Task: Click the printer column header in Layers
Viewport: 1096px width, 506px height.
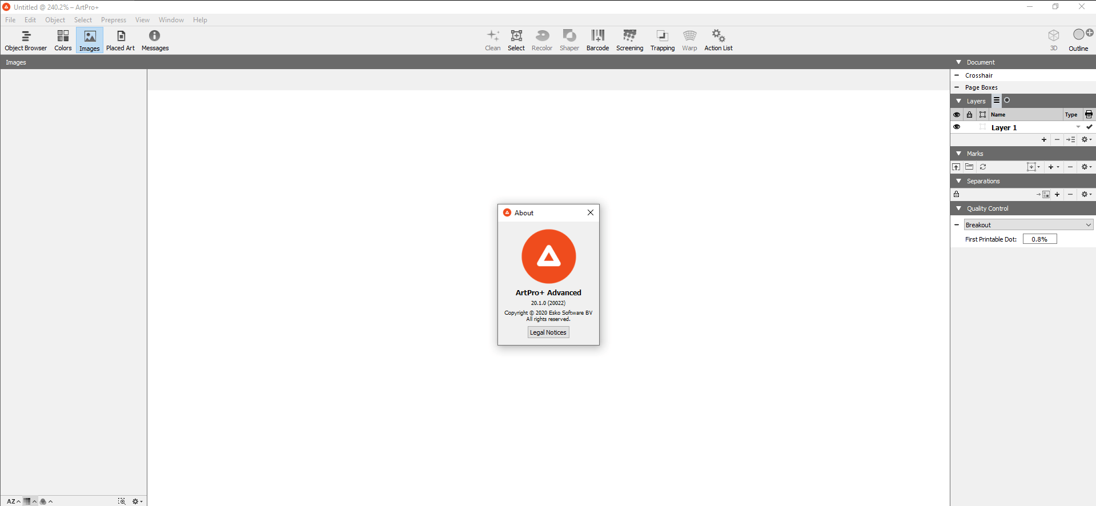Action: click(1089, 115)
